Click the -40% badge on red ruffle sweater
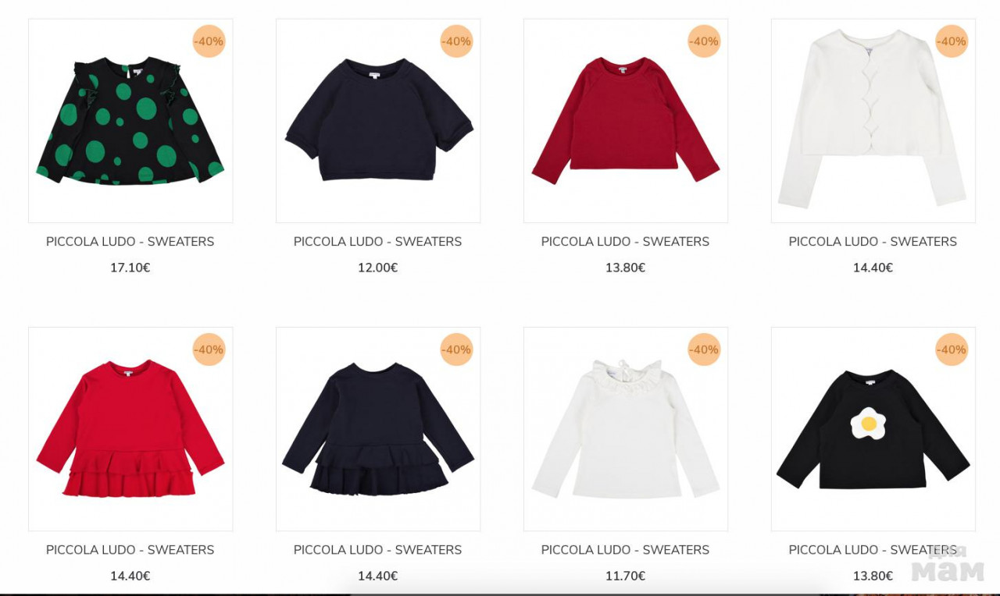Viewport: 1000px width, 596px height. 209,349
